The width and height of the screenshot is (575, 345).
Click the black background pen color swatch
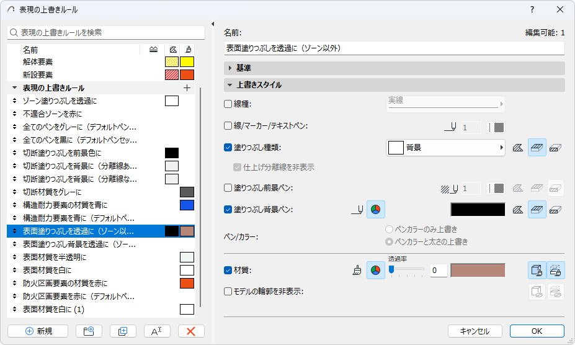click(478, 210)
